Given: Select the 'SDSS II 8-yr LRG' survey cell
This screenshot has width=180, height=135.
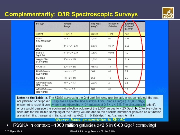Looking at the screenshot, I should (48, 54).
